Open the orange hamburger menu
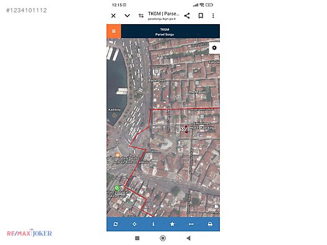This screenshot has width=327, height=245. pos(114,32)
